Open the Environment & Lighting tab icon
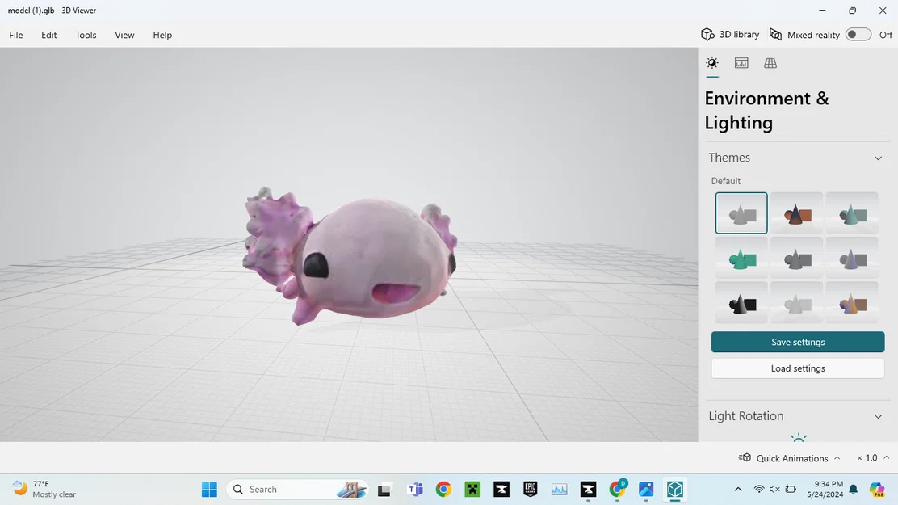The height and width of the screenshot is (505, 898). (x=712, y=63)
